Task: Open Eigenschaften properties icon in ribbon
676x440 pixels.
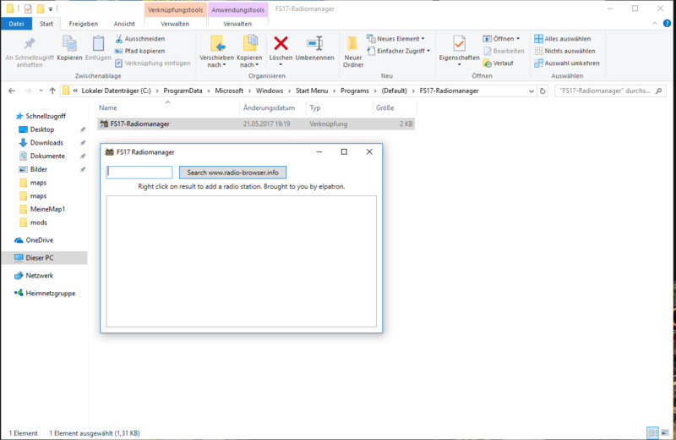Action: coord(459,44)
